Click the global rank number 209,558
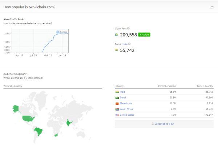Image resolution: width=218 pixels, height=152 pixels. [x=129, y=35]
